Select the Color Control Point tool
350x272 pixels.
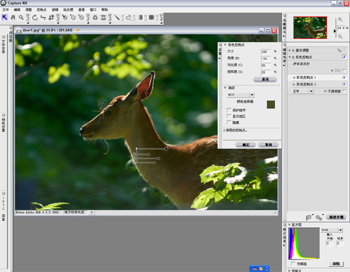point(95,18)
